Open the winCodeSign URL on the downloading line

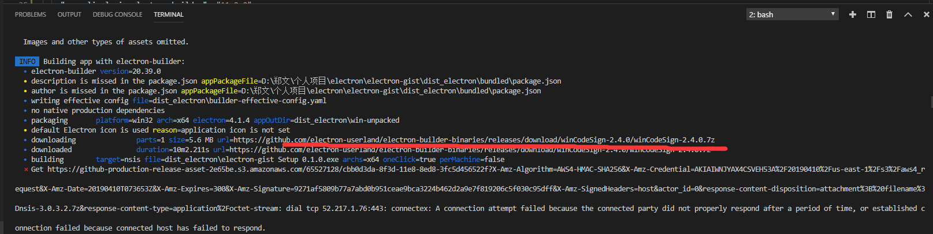[474, 140]
